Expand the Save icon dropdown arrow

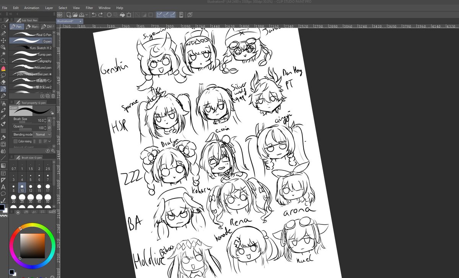click(x=87, y=15)
